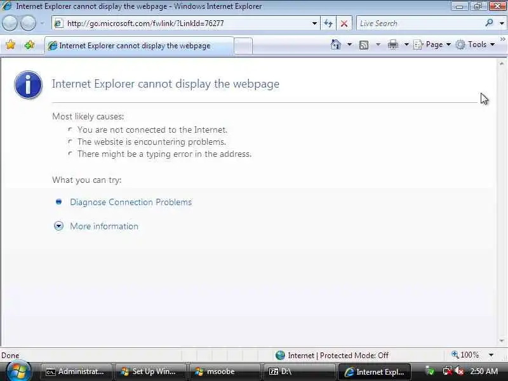Click the Back navigation button
This screenshot has width=508, height=381.
pos(10,23)
